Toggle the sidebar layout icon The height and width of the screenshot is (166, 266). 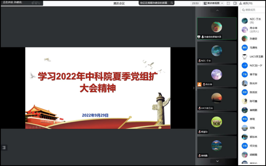point(236,3)
